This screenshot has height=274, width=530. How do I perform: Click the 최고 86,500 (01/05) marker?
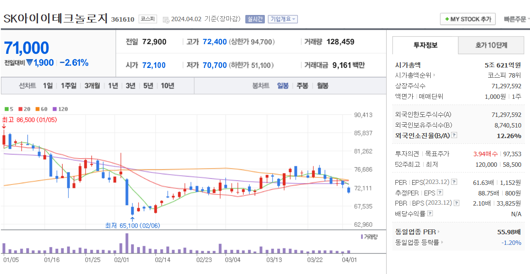(x=30, y=120)
